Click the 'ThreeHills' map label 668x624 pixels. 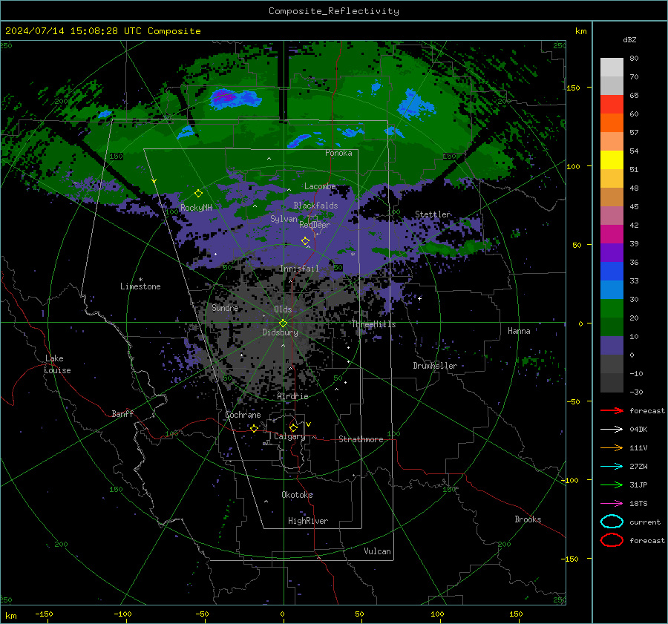click(373, 324)
